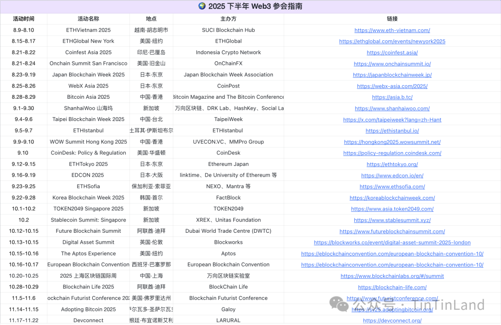Select the ShanhaiWoo 山海坞 cell

coord(89,108)
